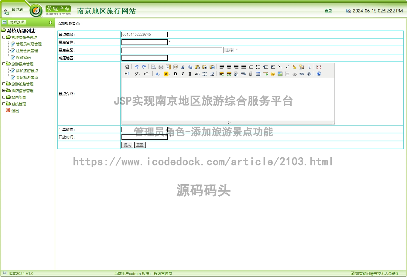This screenshot has width=407, height=277.
Task: Focus the 所属地区 input field
Action: 145,58
